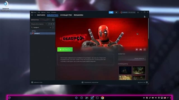Image resolution: width=179 pixels, height=100 pixels.
Task: Open the fourth screenshot thumbnail
Action: [x=139, y=77]
